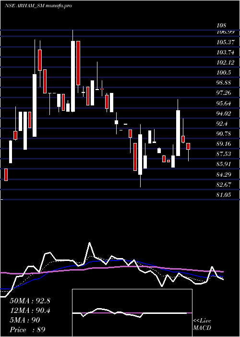Click the 108 price axis label
The width and height of the screenshot is (240, 337).
(221, 26)
